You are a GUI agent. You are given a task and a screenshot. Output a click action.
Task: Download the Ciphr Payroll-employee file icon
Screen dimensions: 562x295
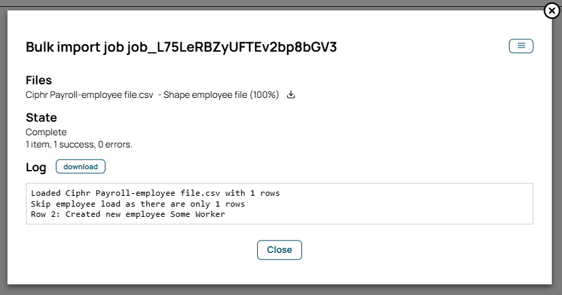291,94
